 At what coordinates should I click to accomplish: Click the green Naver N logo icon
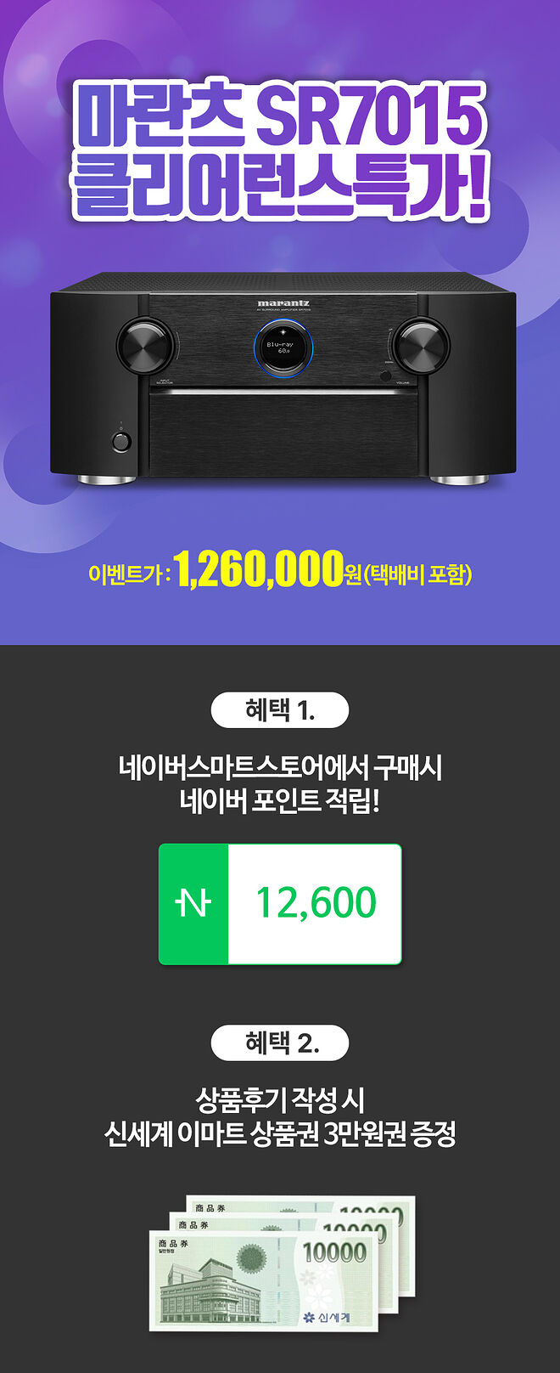(193, 904)
